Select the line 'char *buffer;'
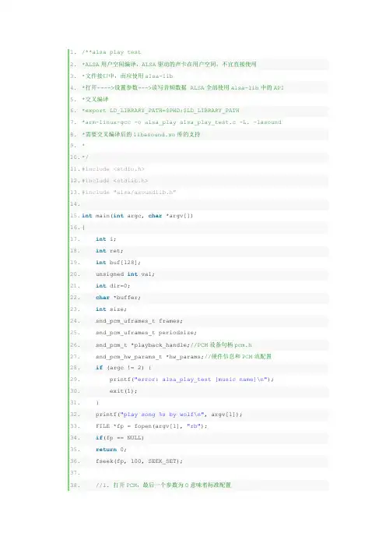Screen dimensions: 386x547 (x=118, y=297)
